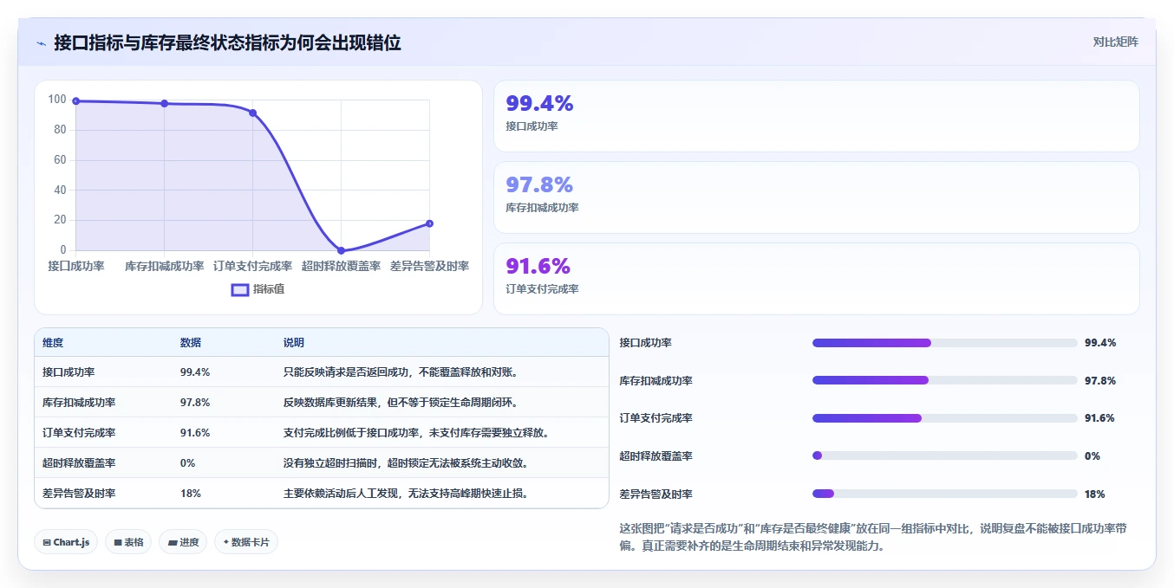Screen dimensions: 1174x588
Task: Click the 数据卡片 tag chip
Action: [x=246, y=542]
